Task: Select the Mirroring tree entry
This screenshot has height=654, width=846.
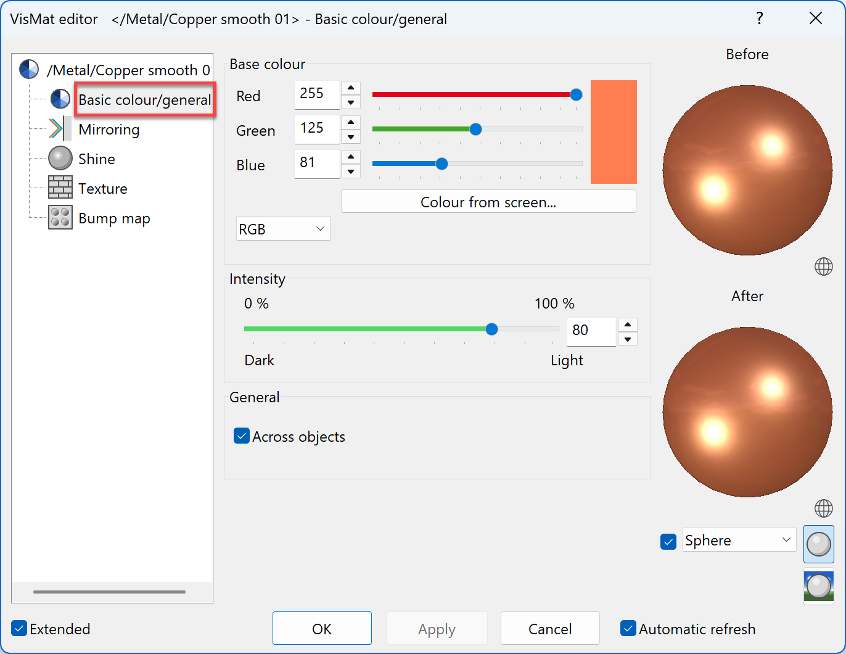Action: (x=109, y=129)
